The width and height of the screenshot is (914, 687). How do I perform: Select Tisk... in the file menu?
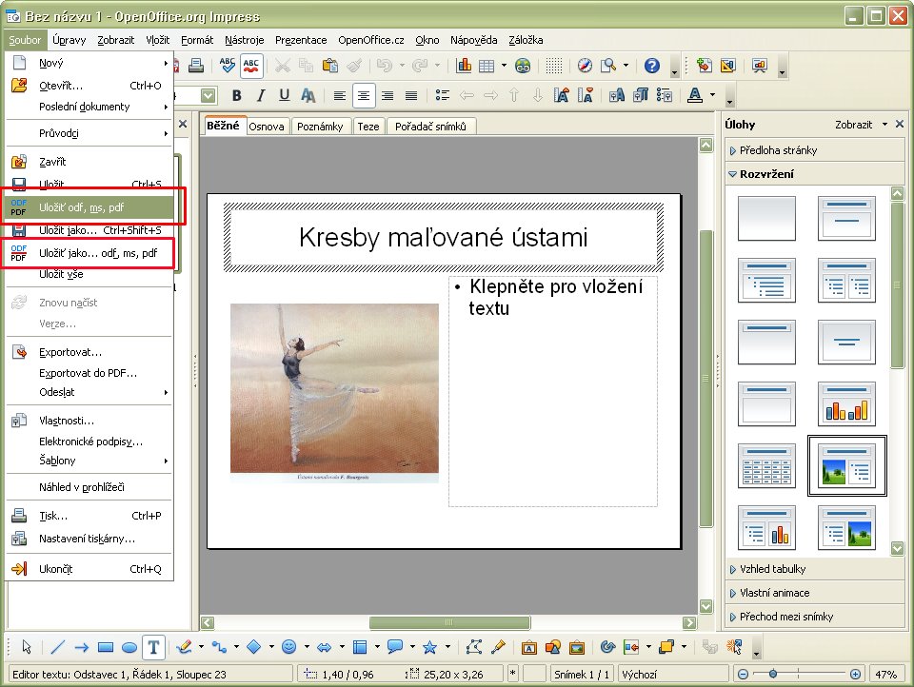pos(89,516)
